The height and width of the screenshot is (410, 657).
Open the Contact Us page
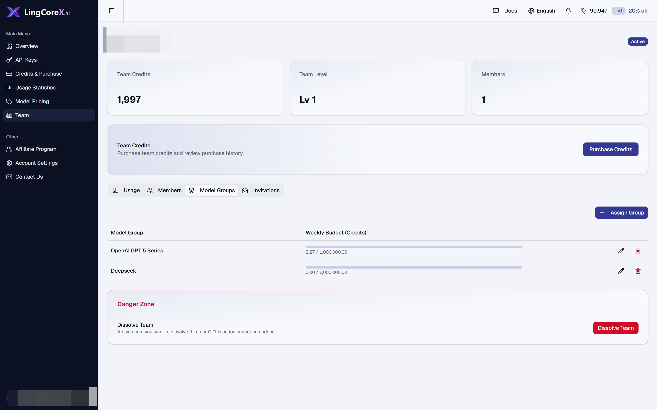click(49, 177)
